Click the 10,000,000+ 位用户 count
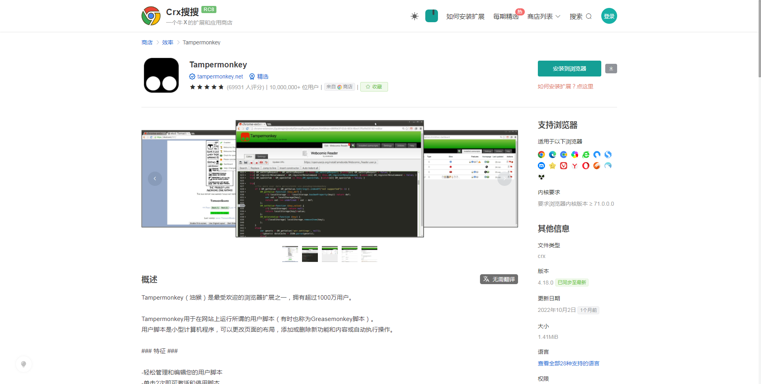The height and width of the screenshot is (384, 761). click(294, 87)
